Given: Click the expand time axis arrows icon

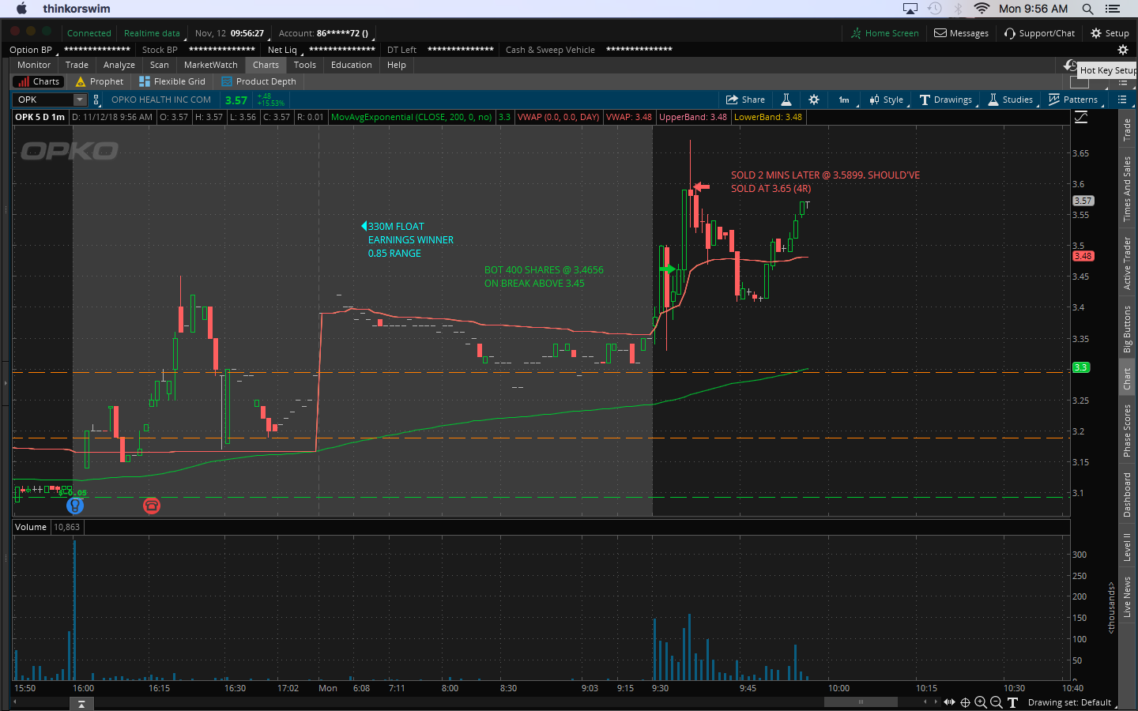Looking at the screenshot, I should pyautogui.click(x=949, y=702).
